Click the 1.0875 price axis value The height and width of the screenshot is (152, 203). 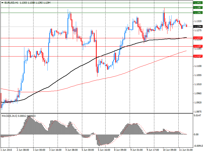(x=198, y=112)
